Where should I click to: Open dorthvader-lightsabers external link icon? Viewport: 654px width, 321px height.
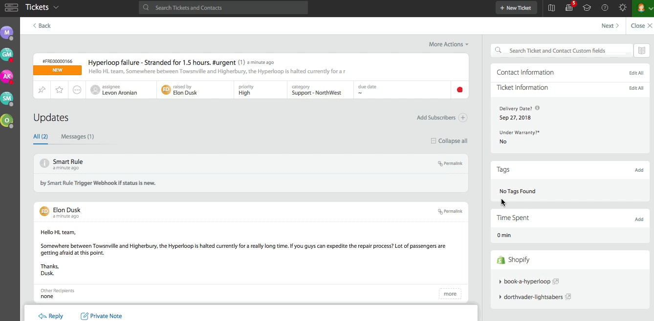coord(568,297)
